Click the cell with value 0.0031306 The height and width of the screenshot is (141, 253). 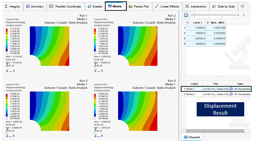pyautogui.click(x=216, y=28)
